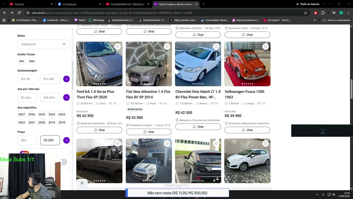The width and height of the screenshot is (353, 199).
Task: Open the Chrome three-dot menu
Action: 348,13
